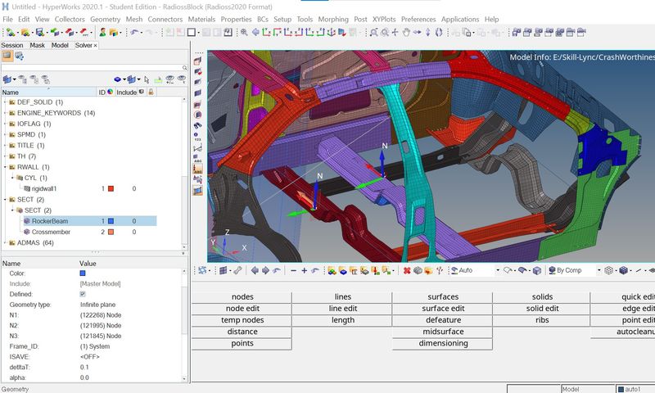The width and height of the screenshot is (655, 393).
Task: Click the blue RockerBeam color swatch
Action: (111, 221)
